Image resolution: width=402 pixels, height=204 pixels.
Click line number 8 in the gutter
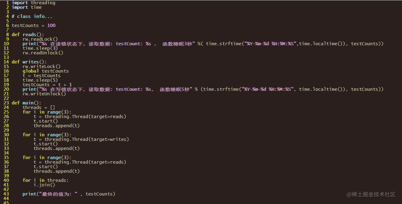pyautogui.click(x=7, y=35)
